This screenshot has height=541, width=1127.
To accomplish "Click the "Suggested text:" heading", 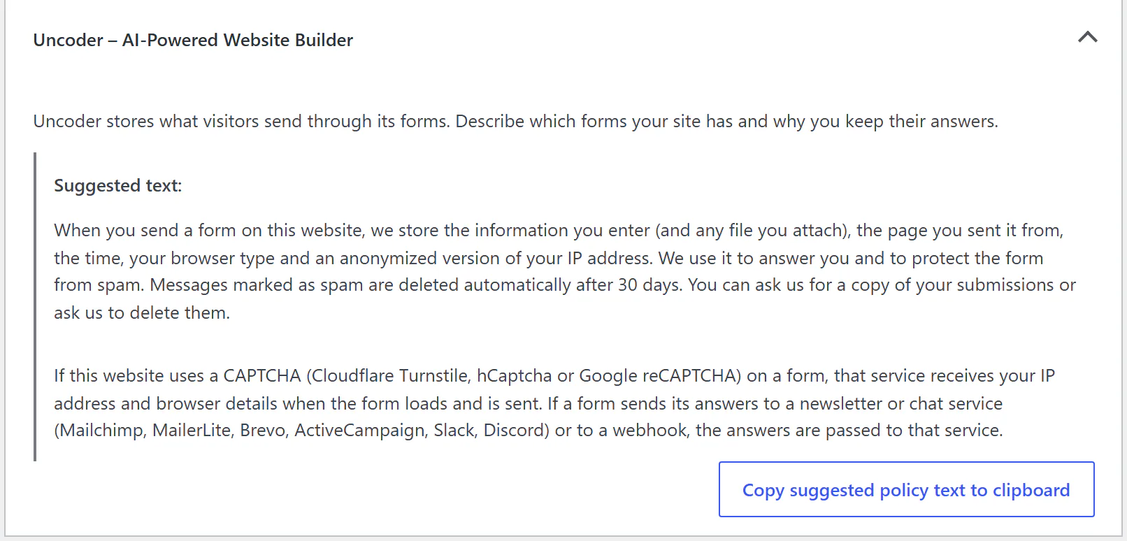I will pos(117,186).
